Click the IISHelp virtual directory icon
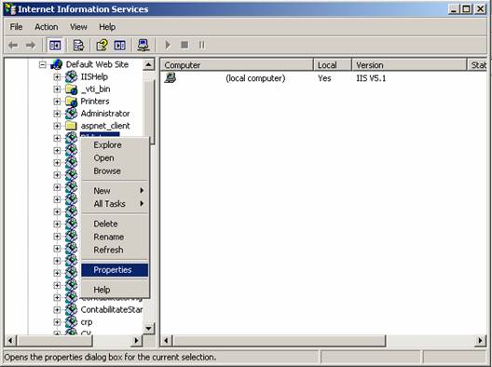 click(71, 76)
